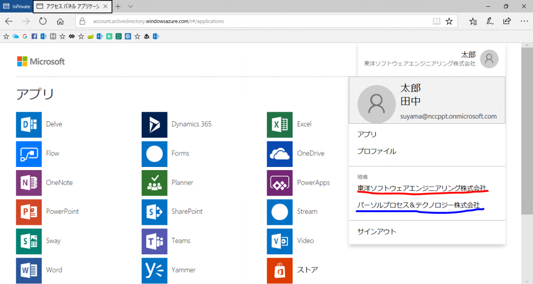Launch the Teams app icon
533x284 pixels.
[154, 241]
